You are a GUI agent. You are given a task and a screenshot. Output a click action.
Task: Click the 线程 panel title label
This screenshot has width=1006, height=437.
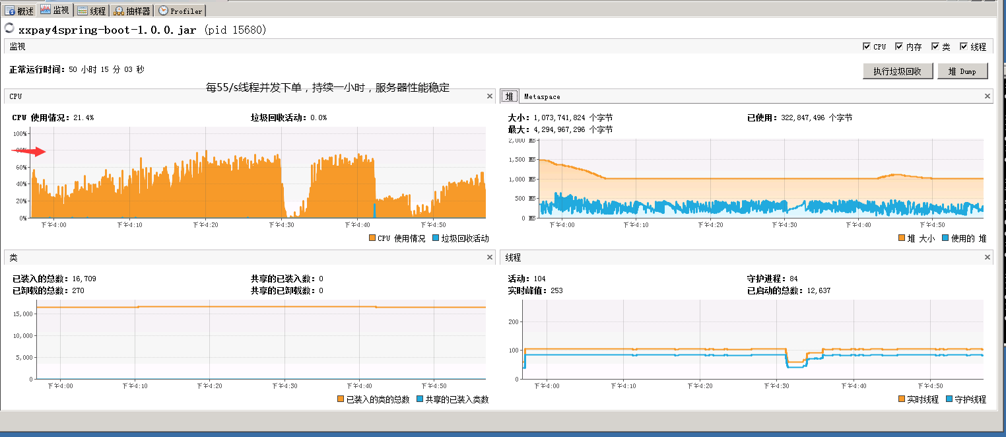(513, 257)
